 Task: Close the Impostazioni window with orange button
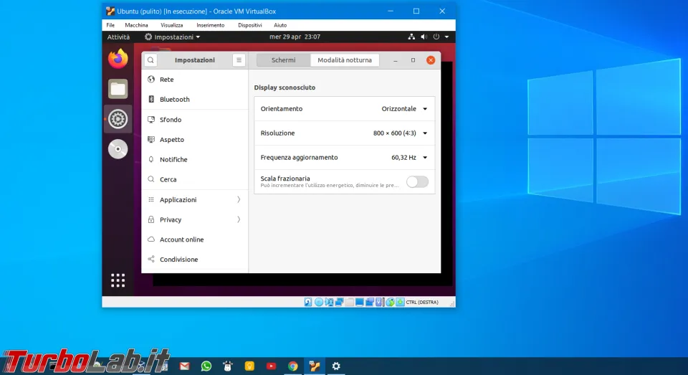431,60
